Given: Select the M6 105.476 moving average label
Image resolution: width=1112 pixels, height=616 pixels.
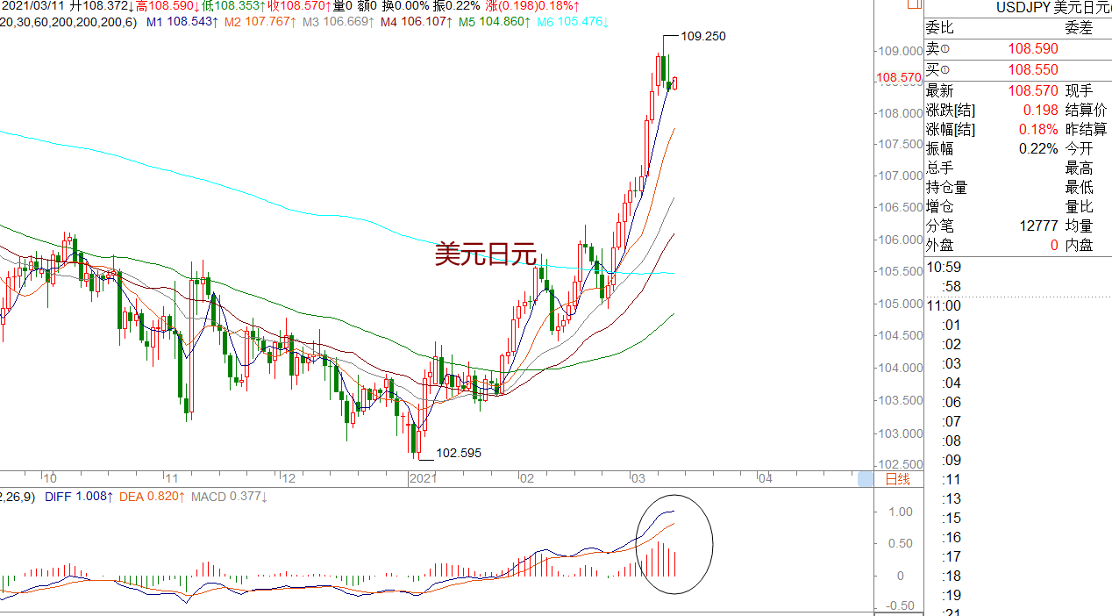Looking at the screenshot, I should 571,21.
